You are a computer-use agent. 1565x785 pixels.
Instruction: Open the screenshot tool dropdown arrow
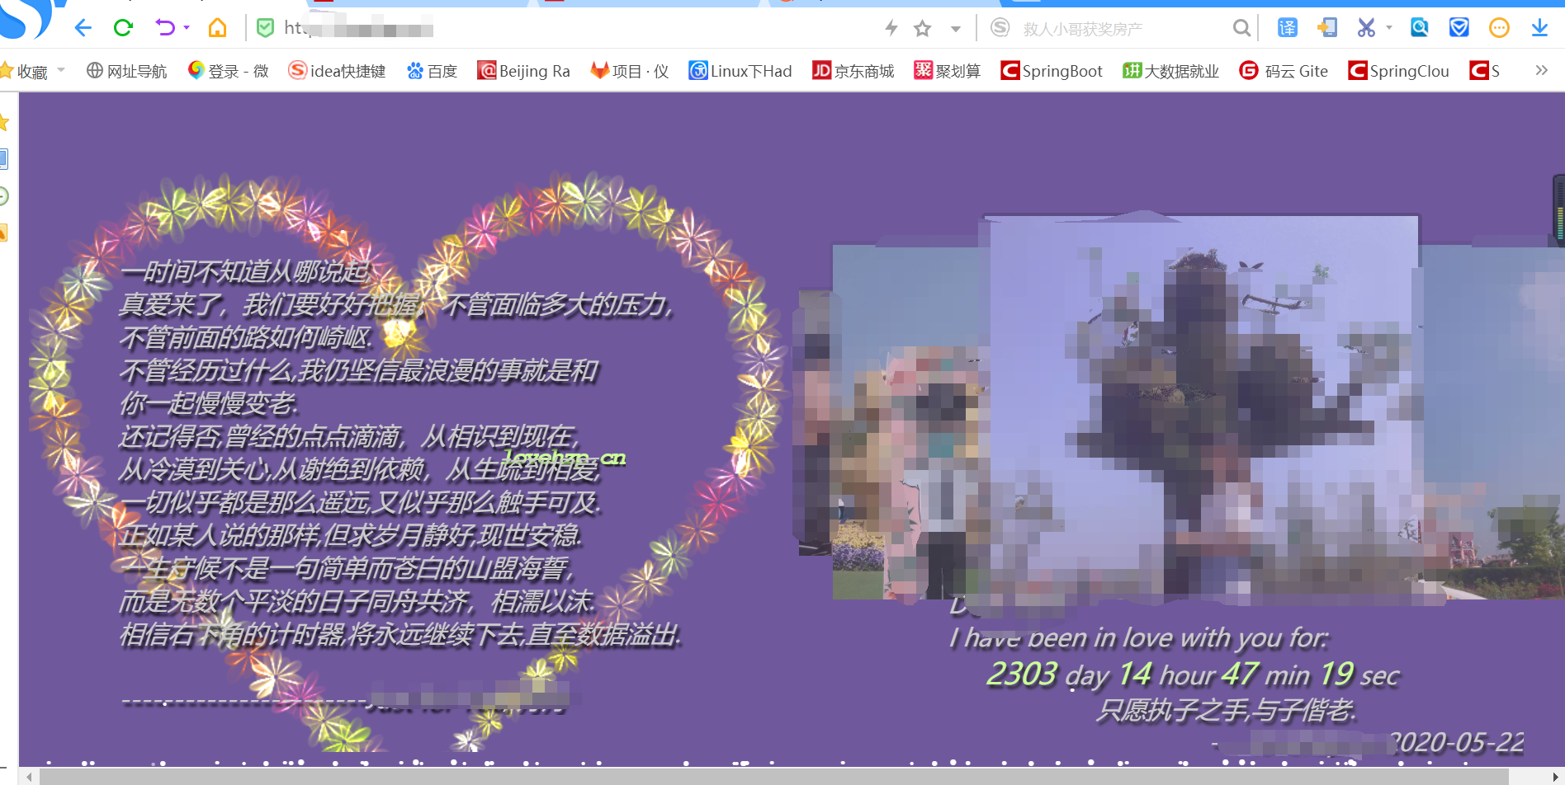pyautogui.click(x=1389, y=28)
